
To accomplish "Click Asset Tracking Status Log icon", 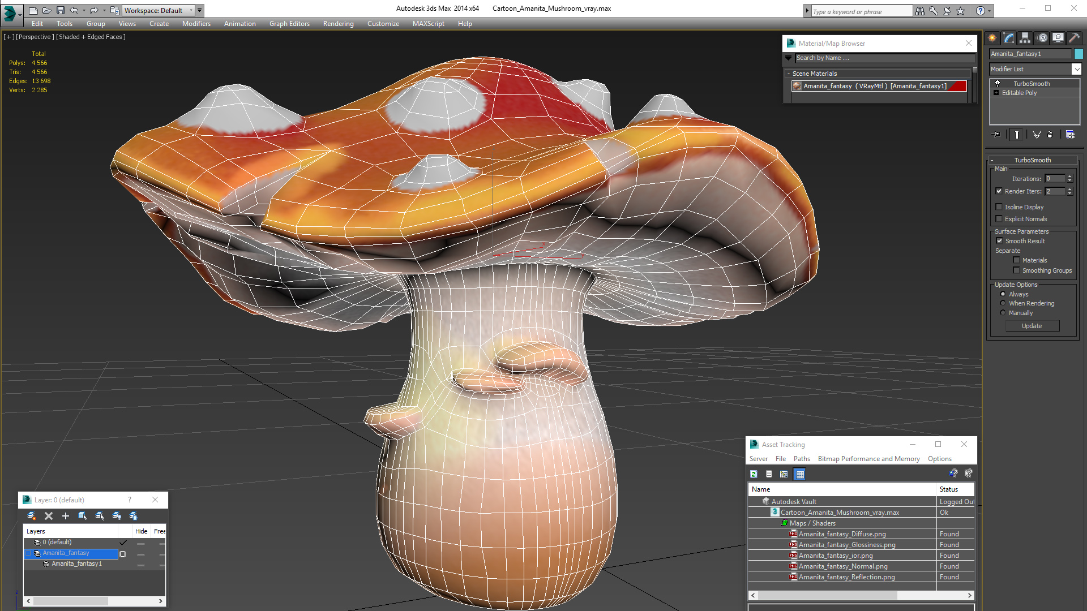I will tap(769, 474).
